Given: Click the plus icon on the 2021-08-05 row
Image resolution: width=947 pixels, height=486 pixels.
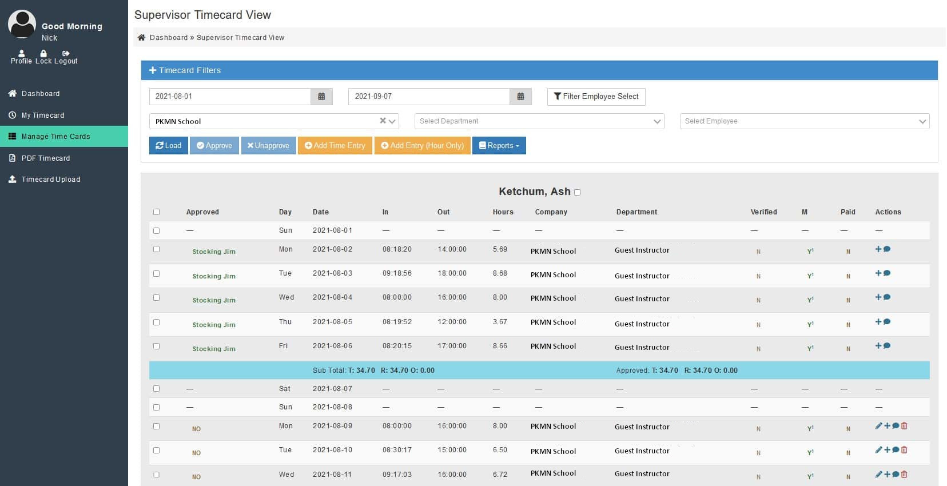Looking at the screenshot, I should tap(878, 322).
